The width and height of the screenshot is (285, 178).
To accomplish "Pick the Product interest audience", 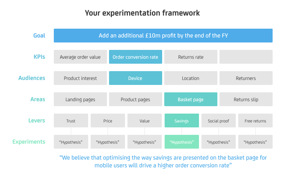I will click(80, 78).
